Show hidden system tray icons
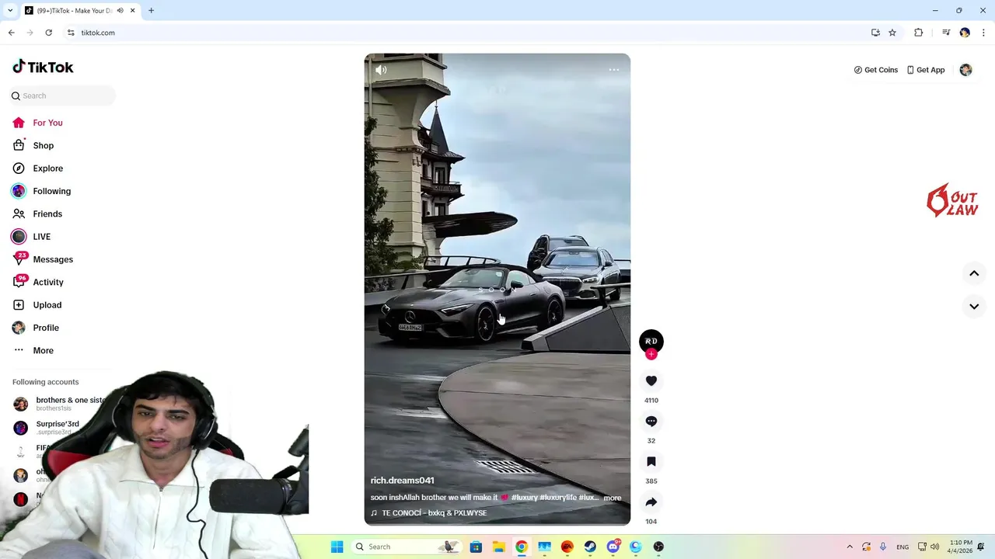 point(850,547)
